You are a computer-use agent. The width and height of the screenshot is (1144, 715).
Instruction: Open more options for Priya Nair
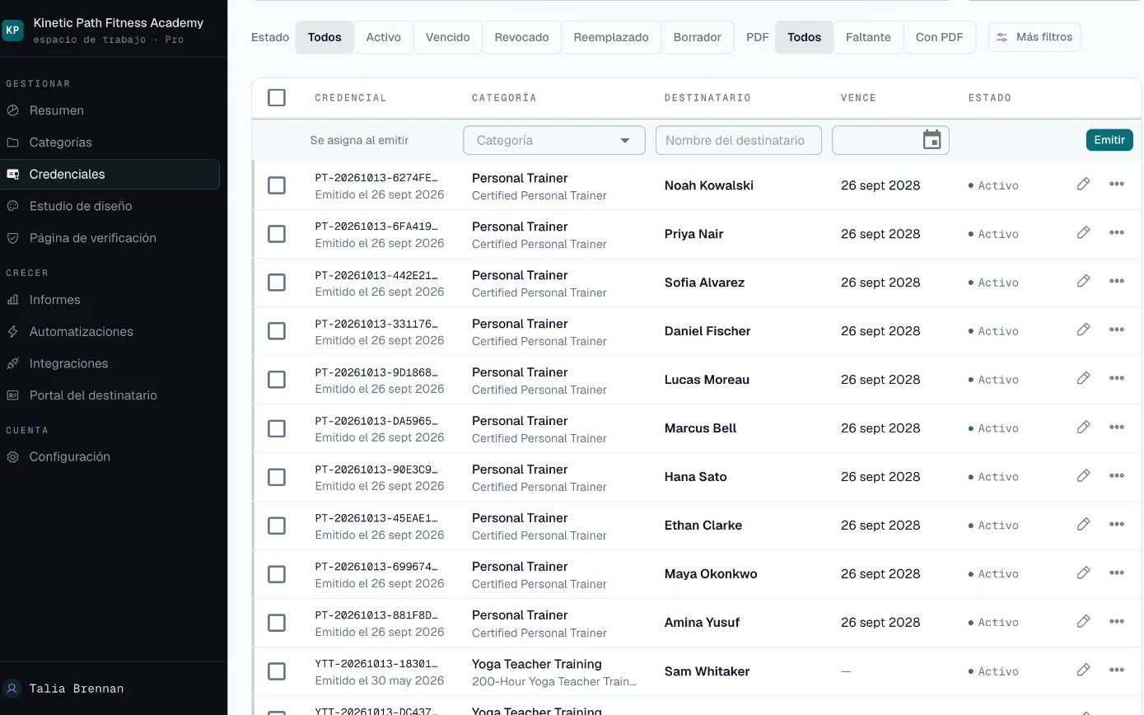[1117, 232]
